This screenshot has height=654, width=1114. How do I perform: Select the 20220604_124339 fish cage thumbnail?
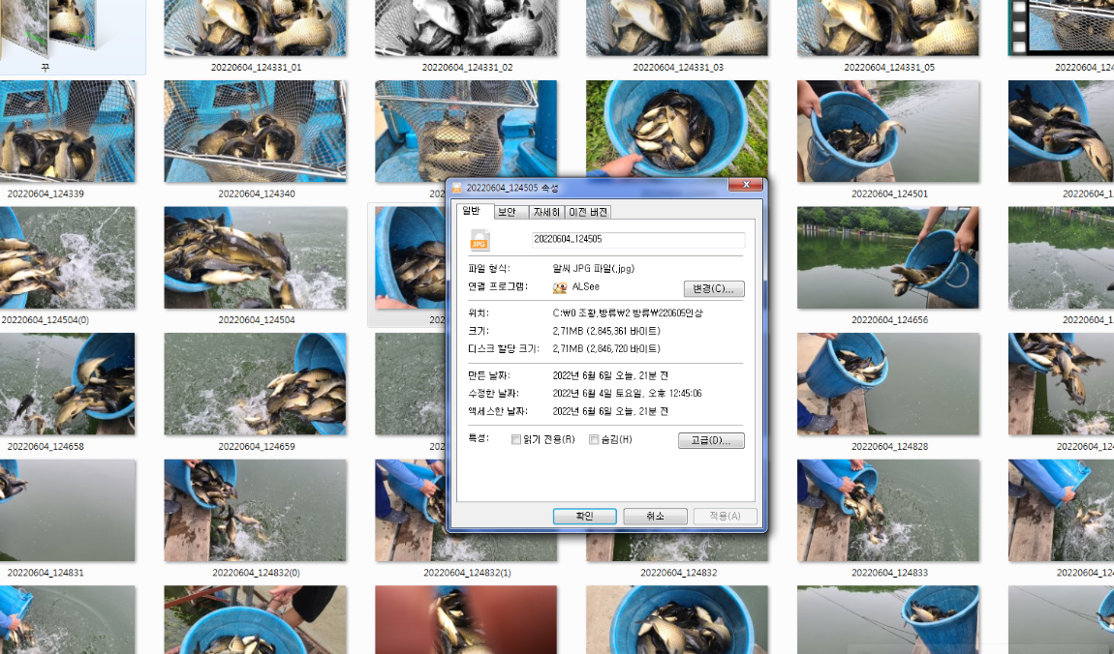tap(69, 131)
